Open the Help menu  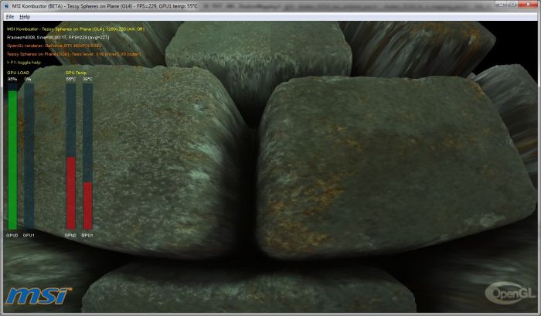pos(25,16)
